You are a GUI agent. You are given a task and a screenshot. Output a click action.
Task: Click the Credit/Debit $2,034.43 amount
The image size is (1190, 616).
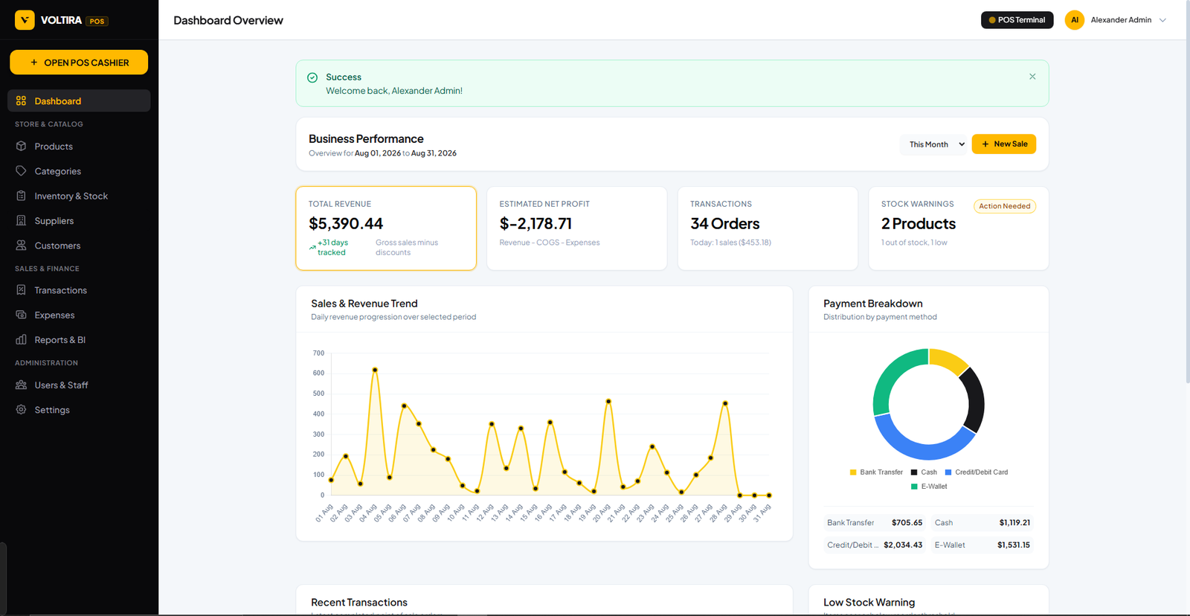(903, 545)
